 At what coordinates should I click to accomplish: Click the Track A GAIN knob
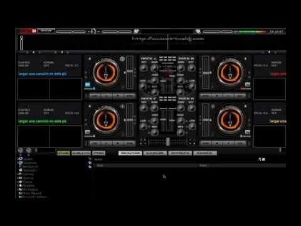pyautogui.click(x=154, y=68)
